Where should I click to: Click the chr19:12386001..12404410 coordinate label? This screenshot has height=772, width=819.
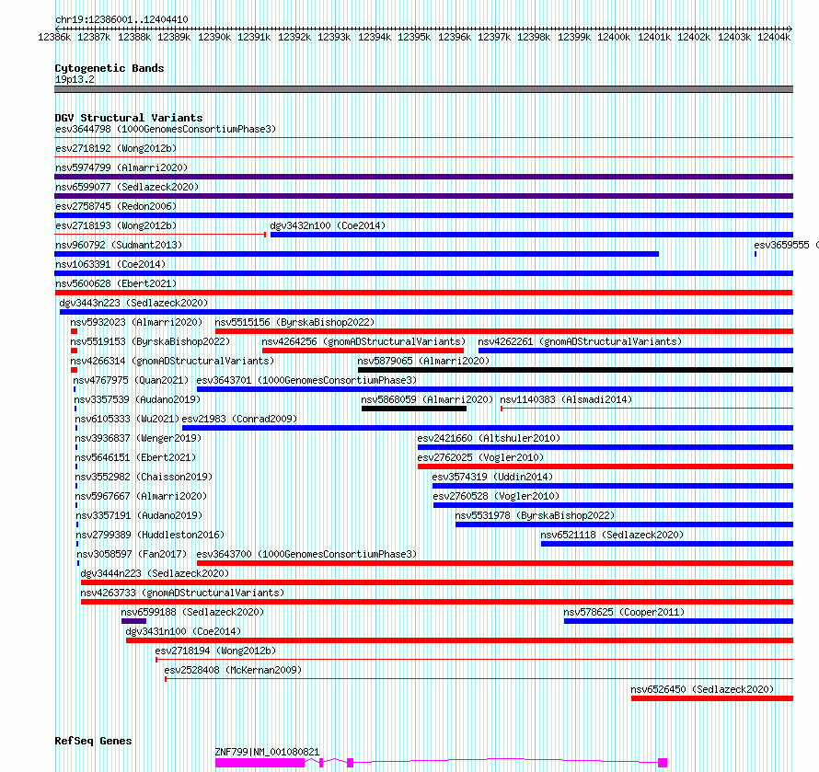coord(121,20)
